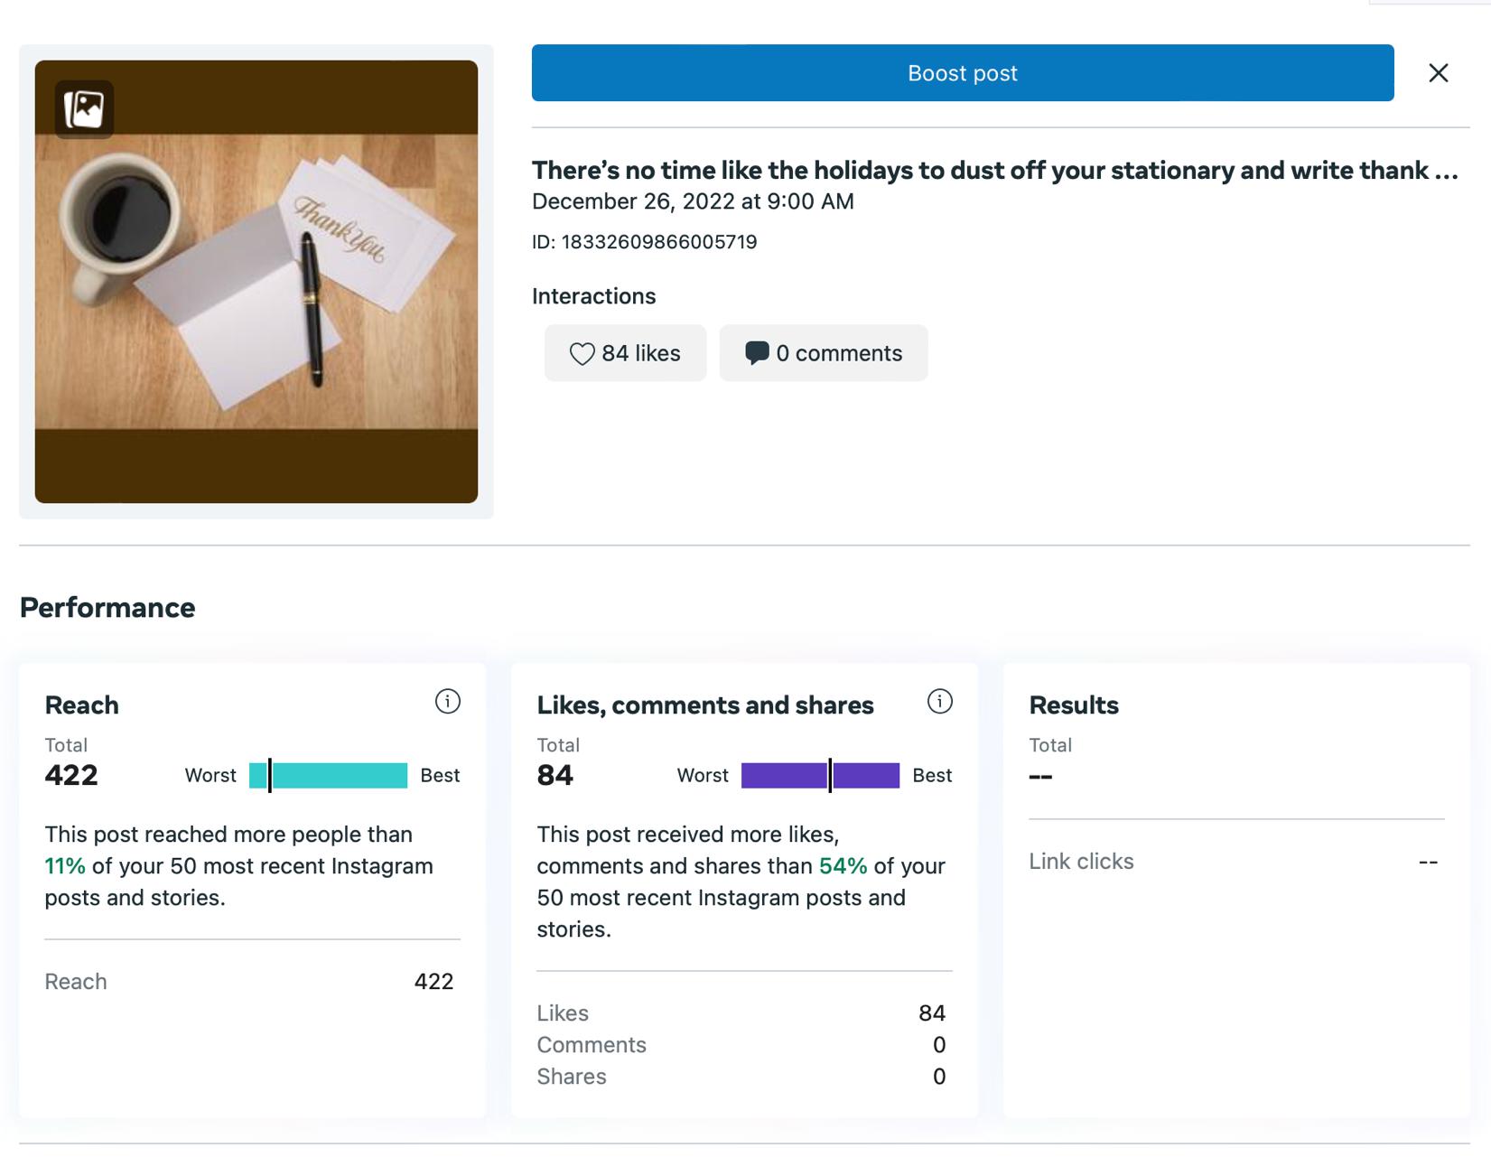
Task: Click the Results card heading
Action: click(x=1074, y=705)
